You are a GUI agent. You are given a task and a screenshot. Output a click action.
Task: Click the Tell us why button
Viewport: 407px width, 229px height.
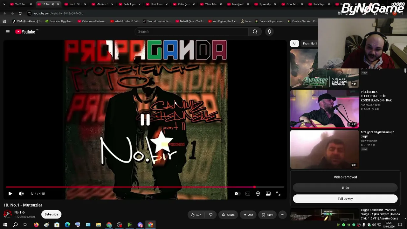click(x=345, y=199)
